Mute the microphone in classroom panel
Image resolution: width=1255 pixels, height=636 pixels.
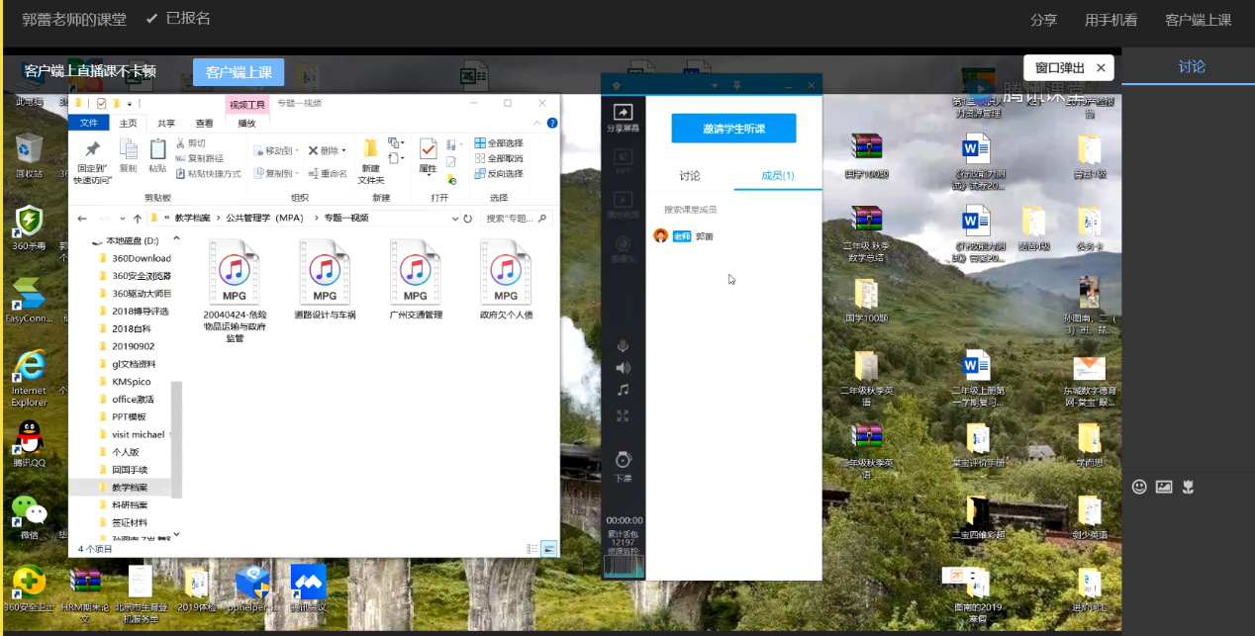coord(623,345)
